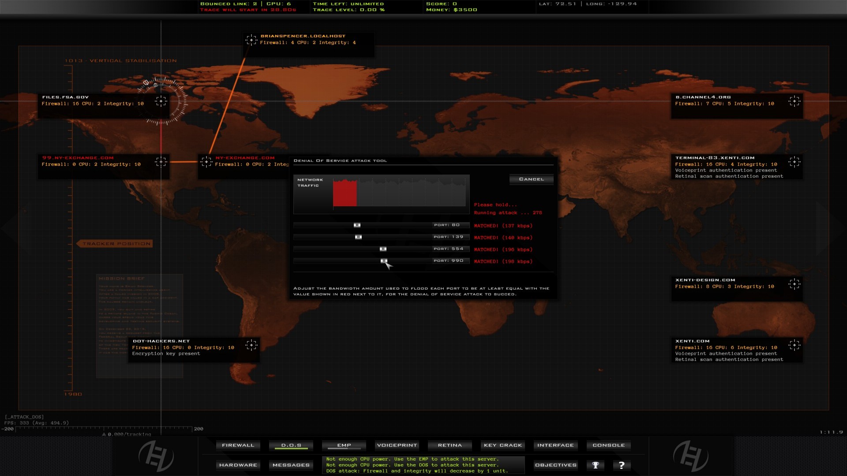Select the ny-exchange.com target icon
Screen dimensions: 847x476
[206, 162]
